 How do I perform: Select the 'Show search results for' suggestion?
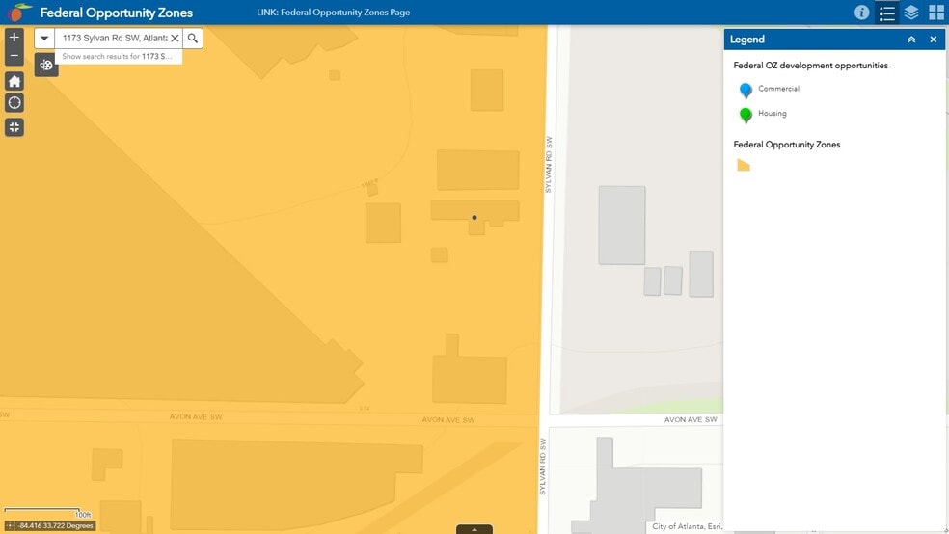tap(117, 57)
